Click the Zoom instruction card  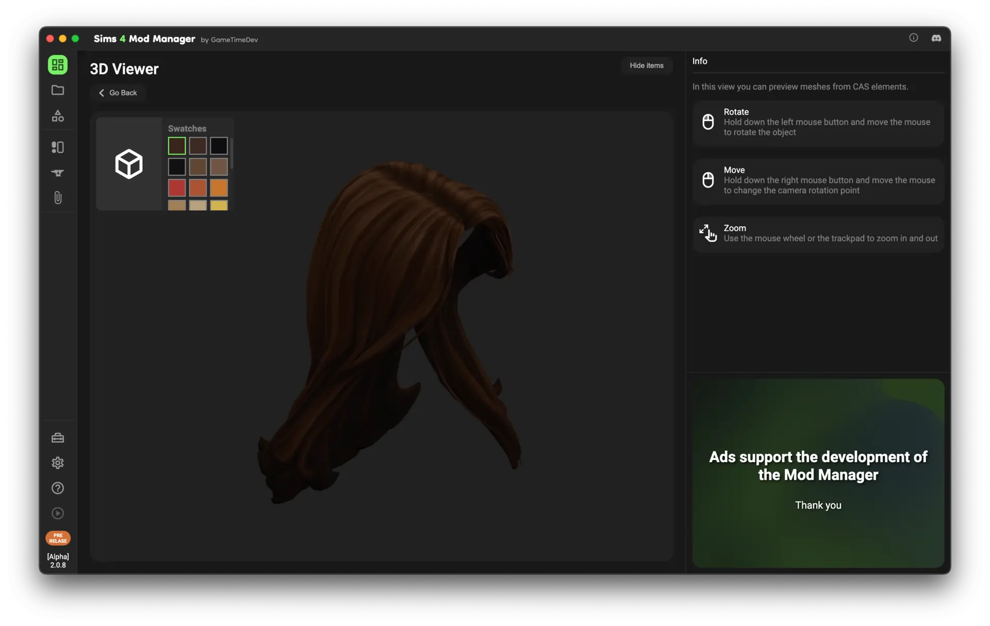click(x=818, y=234)
